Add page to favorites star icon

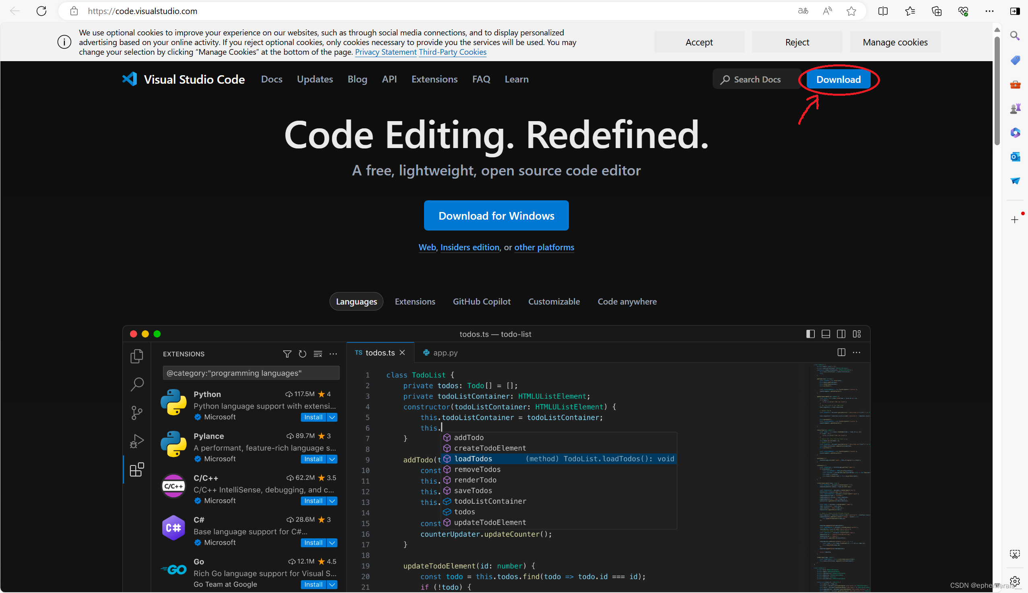click(x=851, y=11)
